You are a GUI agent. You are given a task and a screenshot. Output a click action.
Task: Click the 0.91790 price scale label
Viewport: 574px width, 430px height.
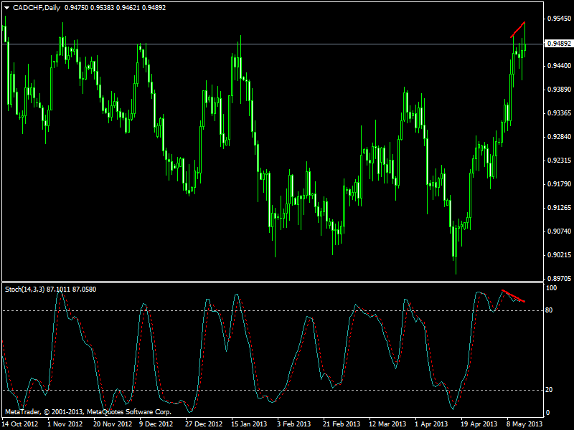pyautogui.click(x=559, y=184)
